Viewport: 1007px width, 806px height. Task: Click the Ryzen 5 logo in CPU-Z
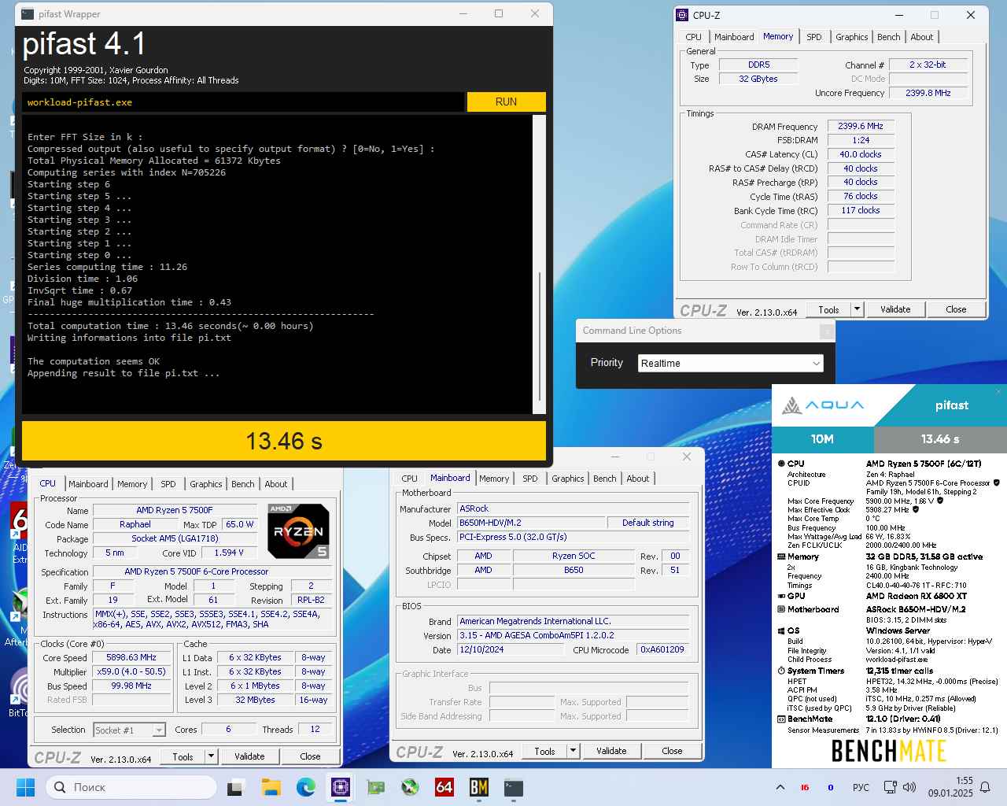[298, 531]
